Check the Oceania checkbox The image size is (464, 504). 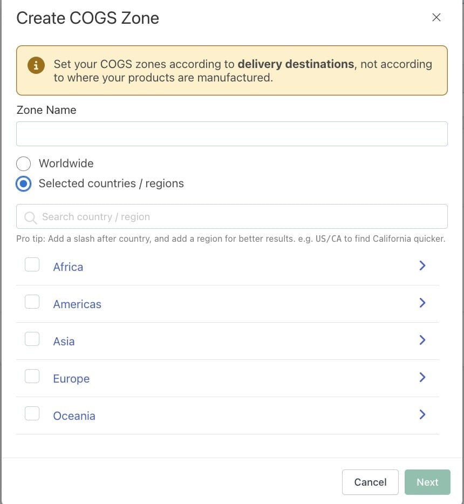pyautogui.click(x=32, y=414)
